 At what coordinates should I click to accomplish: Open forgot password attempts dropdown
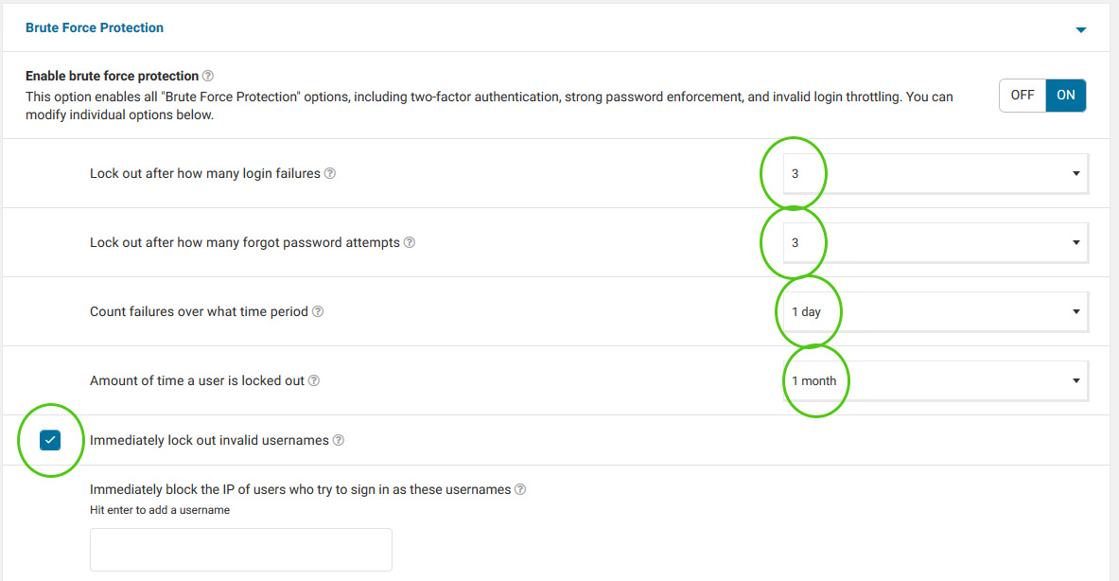click(935, 242)
